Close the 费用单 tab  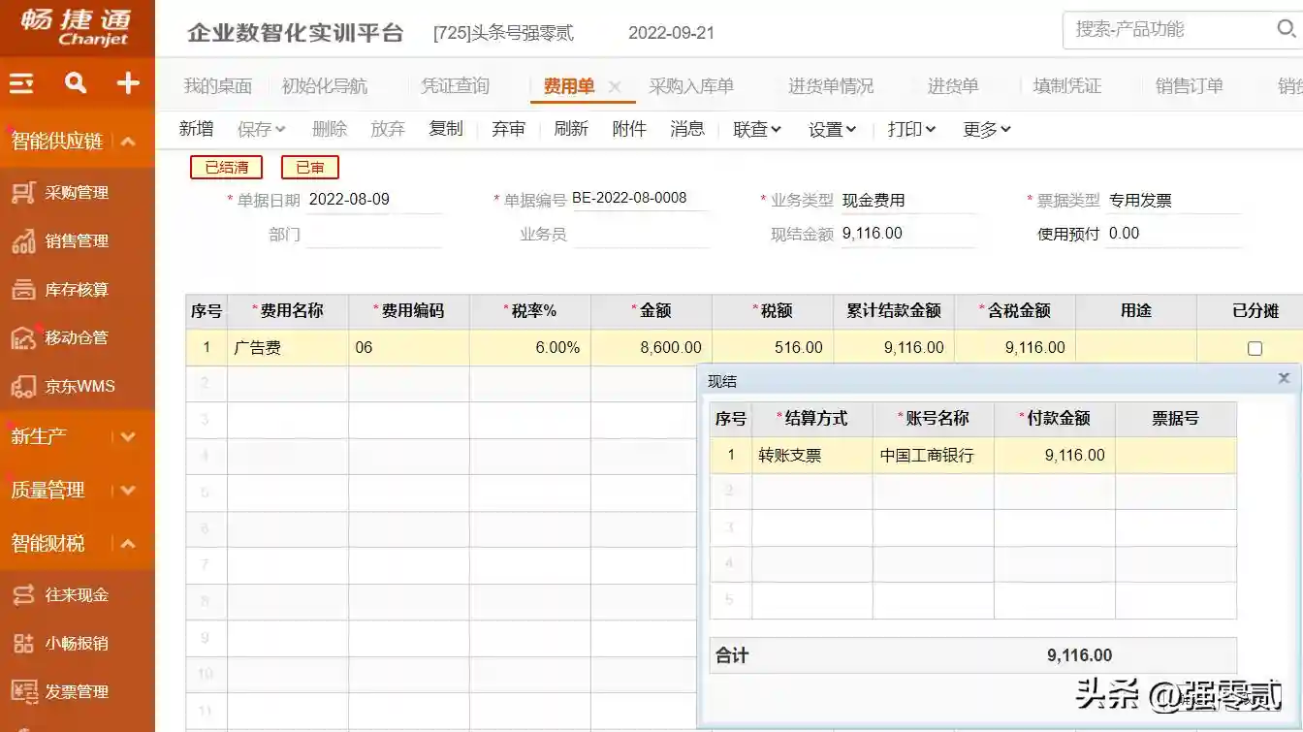point(615,87)
